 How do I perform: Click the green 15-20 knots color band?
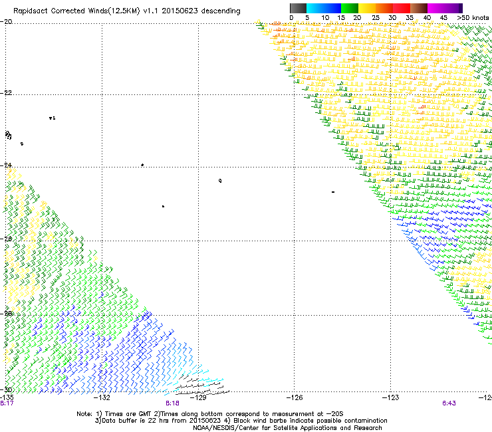[350, 8]
